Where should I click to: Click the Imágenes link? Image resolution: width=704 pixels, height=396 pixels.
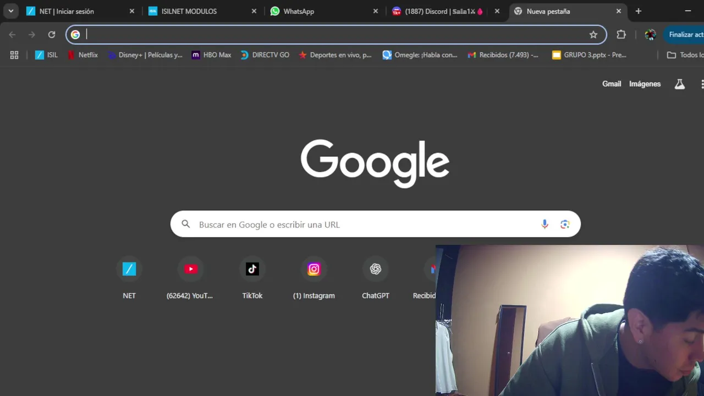click(645, 84)
